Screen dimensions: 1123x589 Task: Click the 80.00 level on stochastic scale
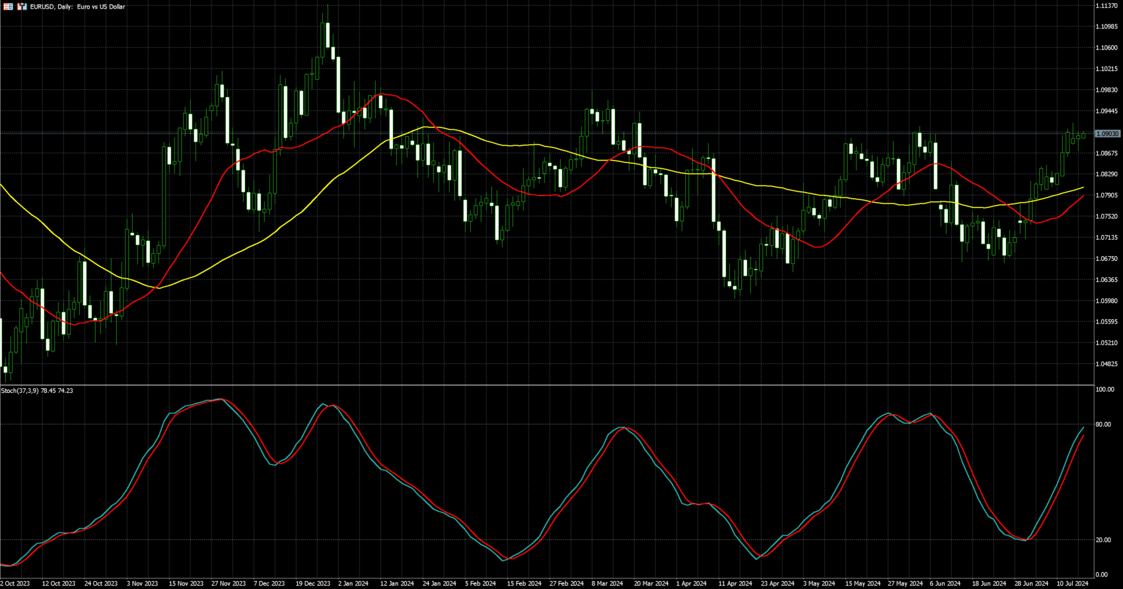click(x=1103, y=425)
